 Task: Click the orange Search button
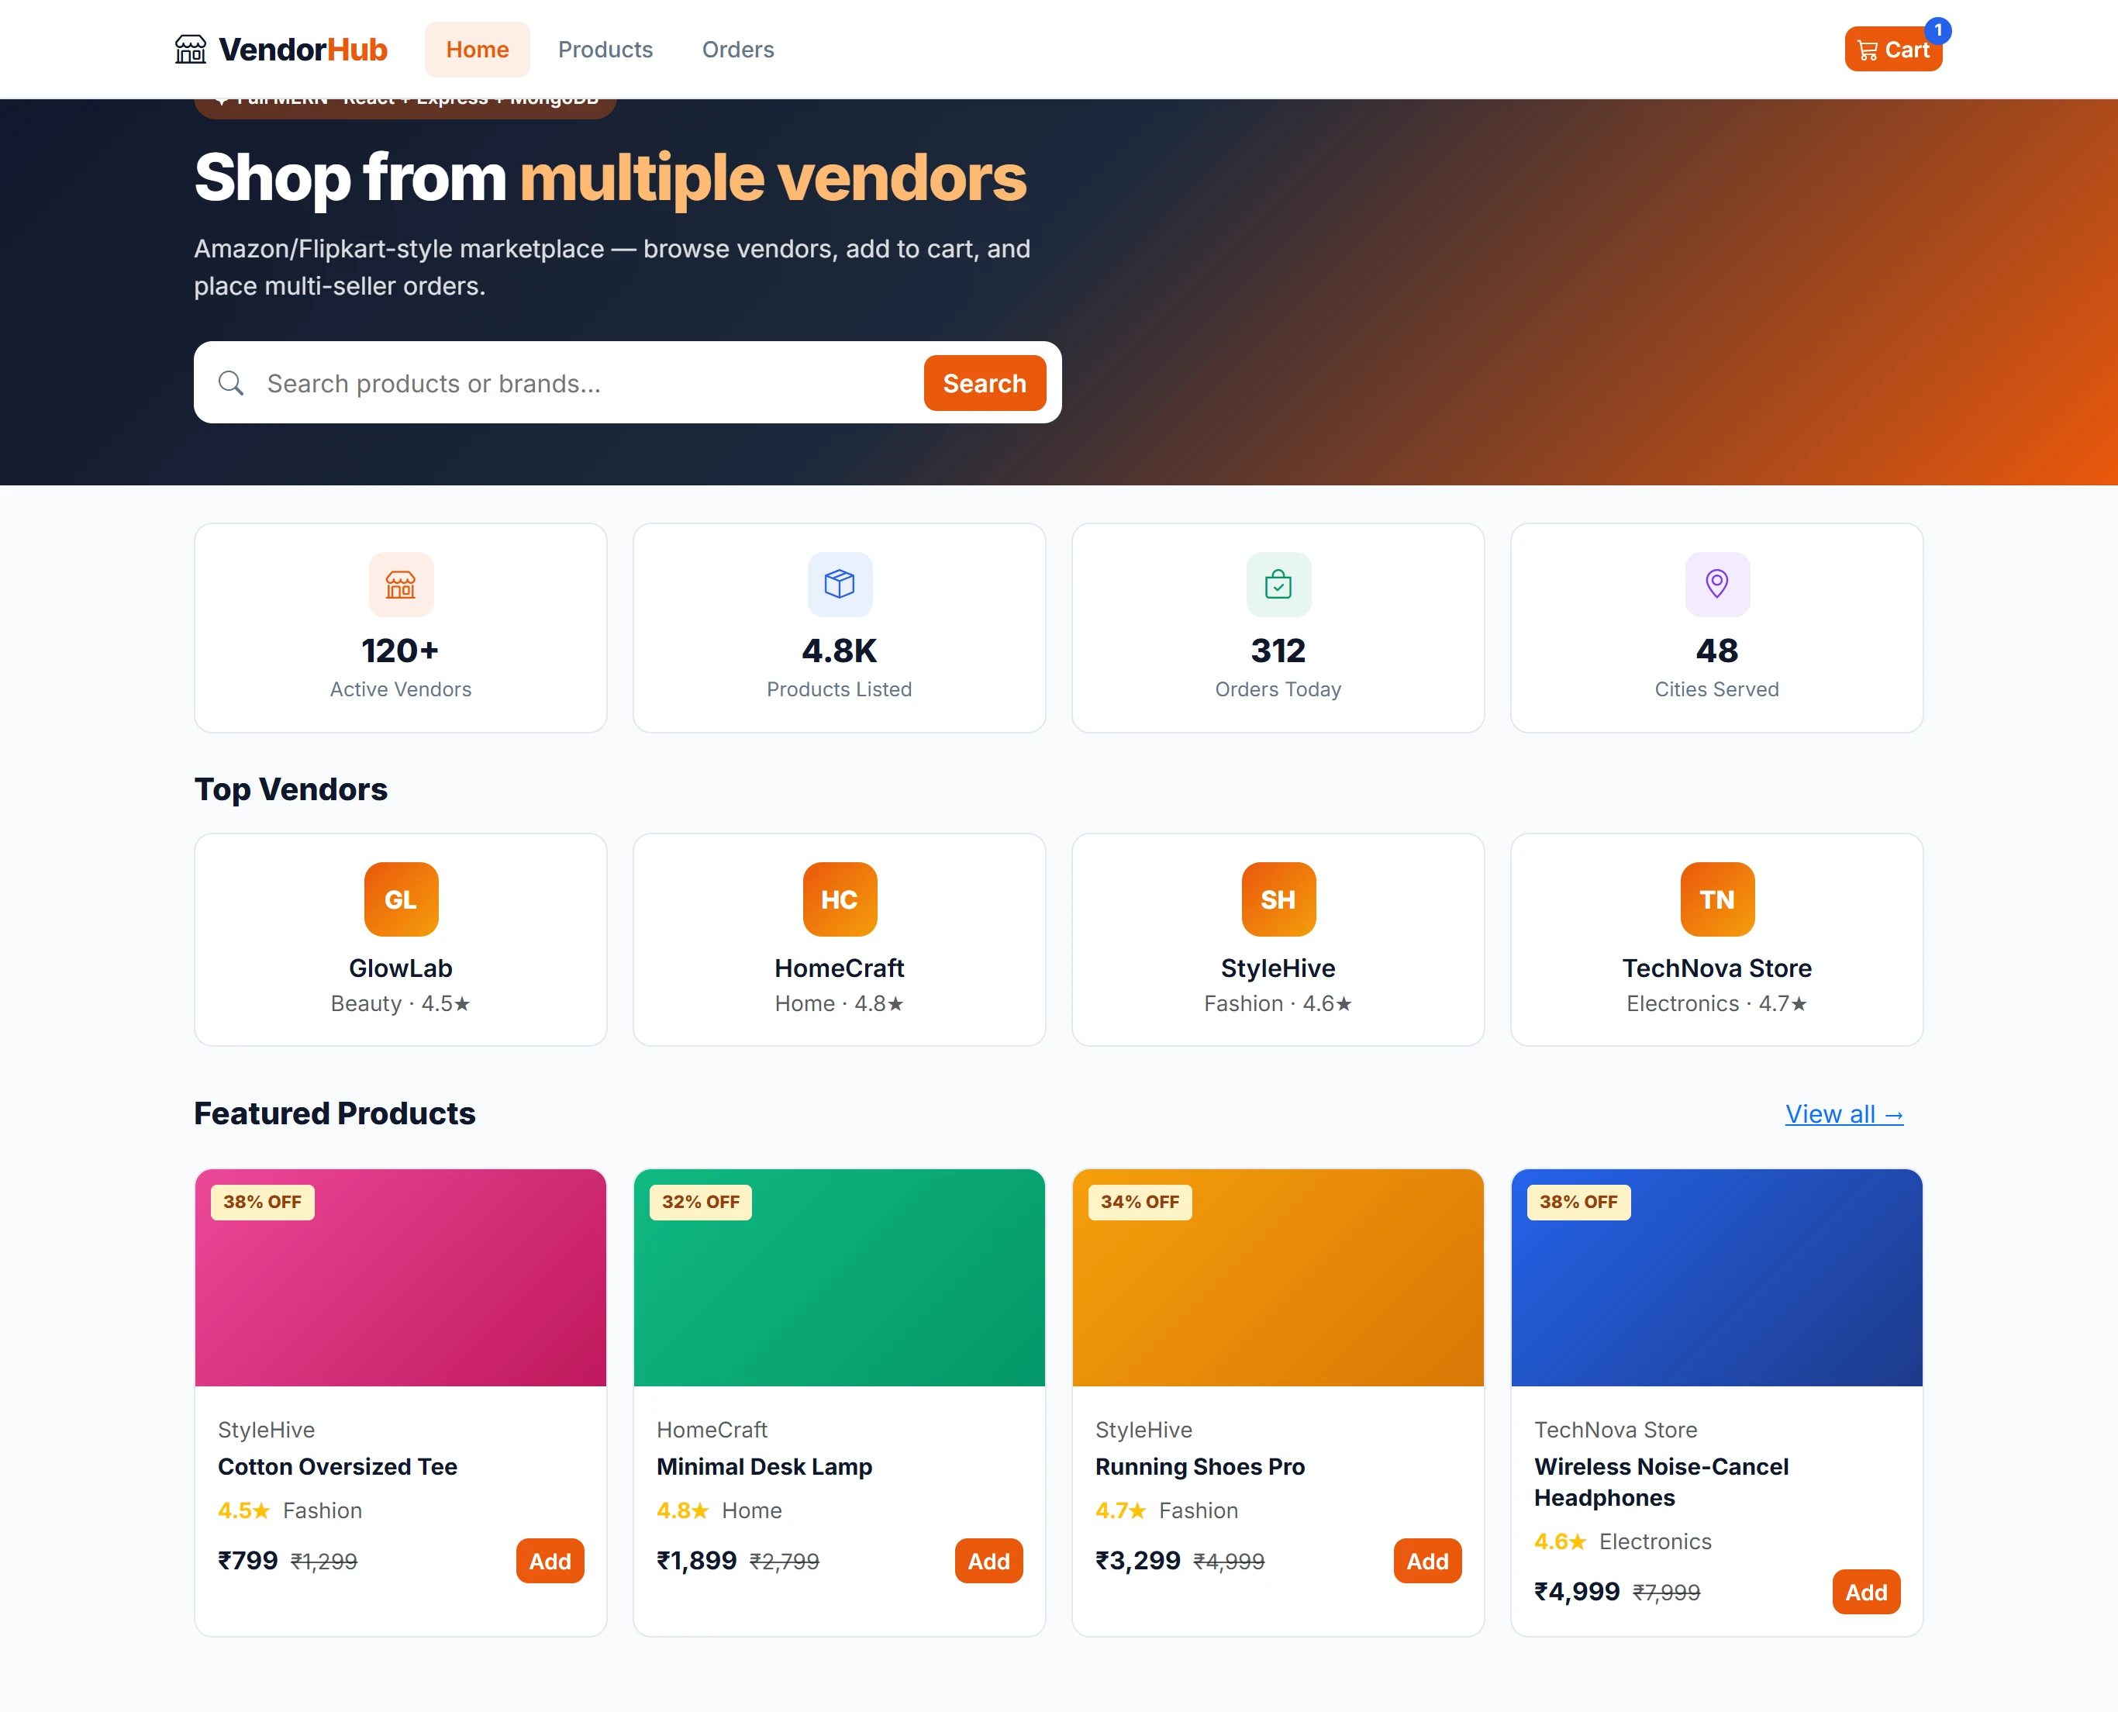tap(984, 382)
